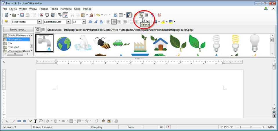Click the Open file folder icon
The width and height of the screenshot is (278, 131).
[x=14, y=15]
